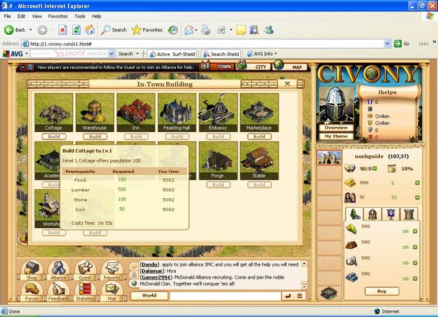Open the building icon below the city list
Image resolution: width=438 pixels, height=317 pixels.
[x=329, y=292]
